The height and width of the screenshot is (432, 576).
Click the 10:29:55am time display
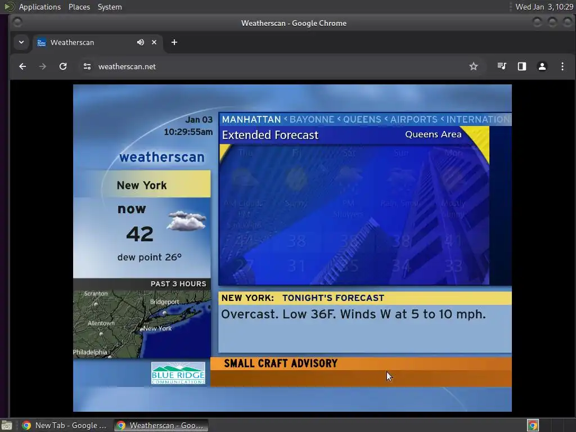(188, 132)
